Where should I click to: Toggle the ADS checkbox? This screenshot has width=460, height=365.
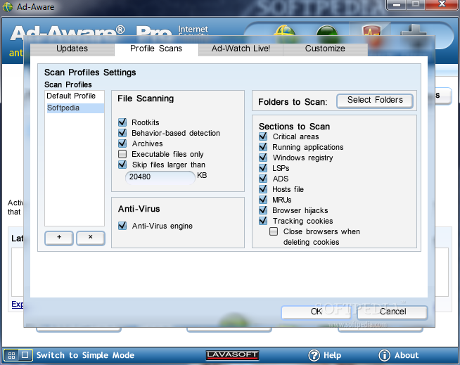[263, 179]
